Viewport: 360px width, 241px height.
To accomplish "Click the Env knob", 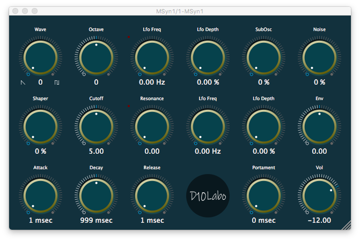I will click(x=319, y=127).
